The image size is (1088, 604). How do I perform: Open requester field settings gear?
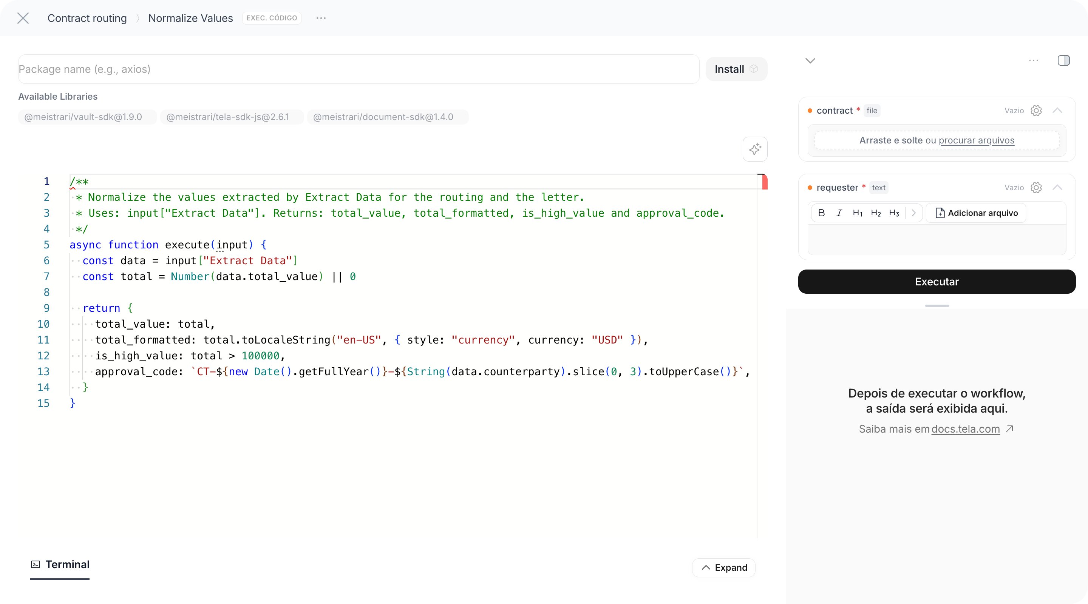[1036, 187]
